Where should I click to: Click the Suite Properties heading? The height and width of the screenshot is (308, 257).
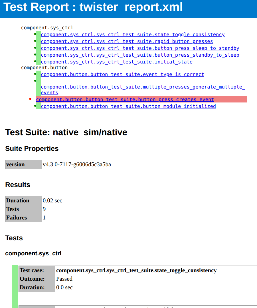(x=32, y=149)
